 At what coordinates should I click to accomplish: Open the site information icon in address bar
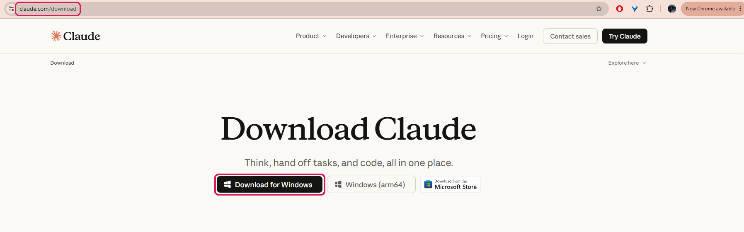[11, 9]
